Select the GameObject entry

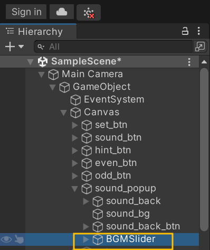(x=102, y=87)
